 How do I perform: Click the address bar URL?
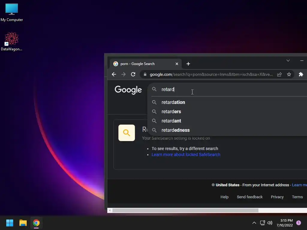(211, 74)
